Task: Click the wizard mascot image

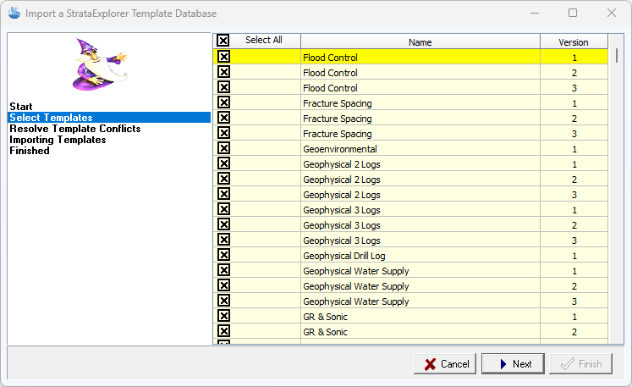Action: 99,65
